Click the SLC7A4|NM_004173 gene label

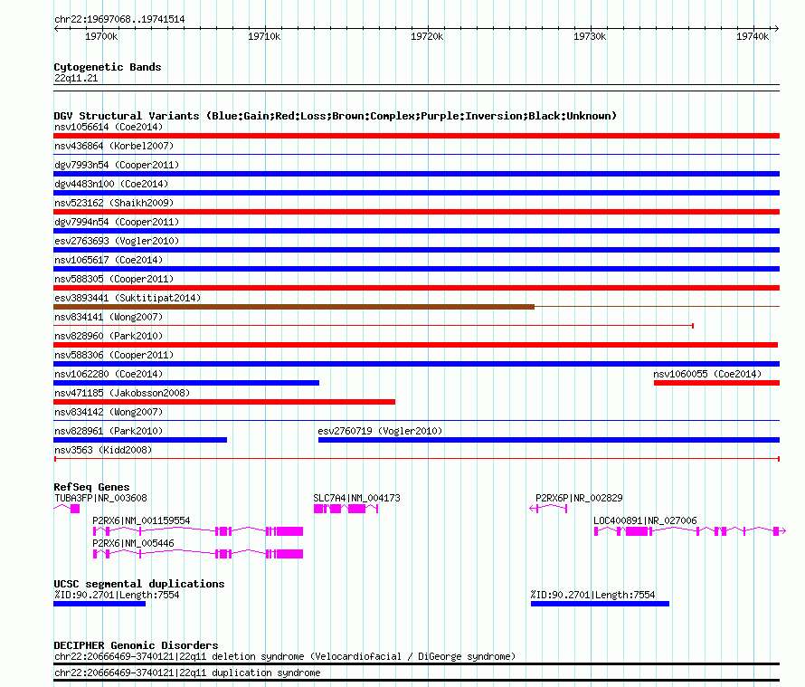(356, 498)
